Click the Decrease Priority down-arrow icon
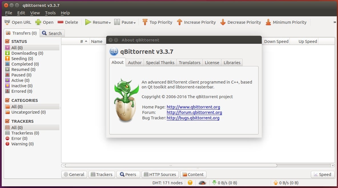This screenshot has width=338, height=188. coord(223,22)
